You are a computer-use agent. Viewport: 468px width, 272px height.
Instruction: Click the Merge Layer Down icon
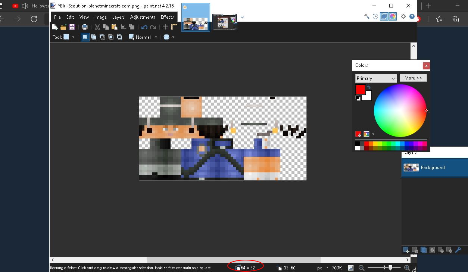tap(432, 250)
